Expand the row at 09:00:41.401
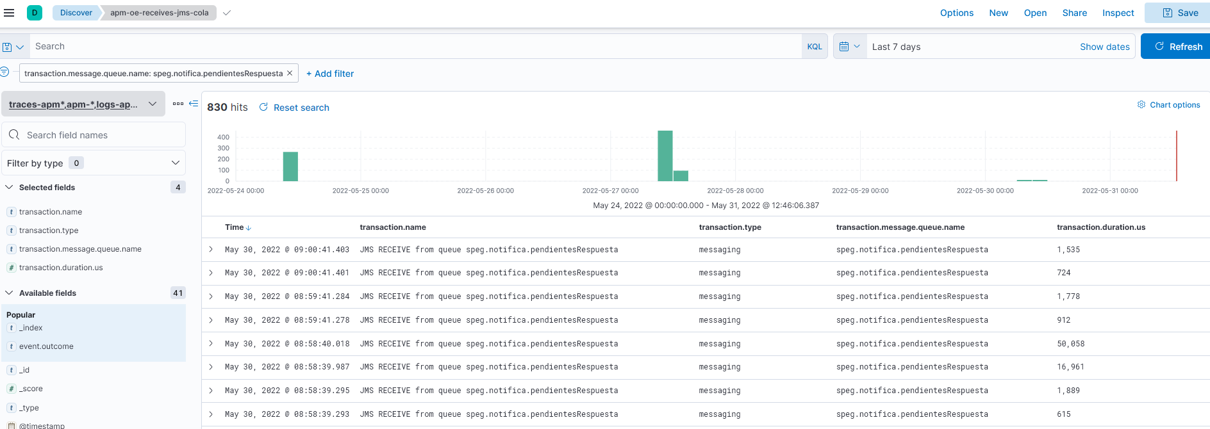This screenshot has width=1210, height=429. [211, 273]
